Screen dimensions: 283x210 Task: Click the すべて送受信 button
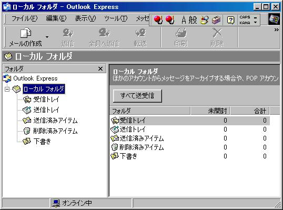coord(137,96)
